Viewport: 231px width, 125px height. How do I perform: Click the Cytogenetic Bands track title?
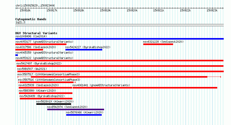pos(31,19)
